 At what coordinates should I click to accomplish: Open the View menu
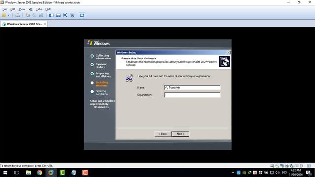[22, 9]
